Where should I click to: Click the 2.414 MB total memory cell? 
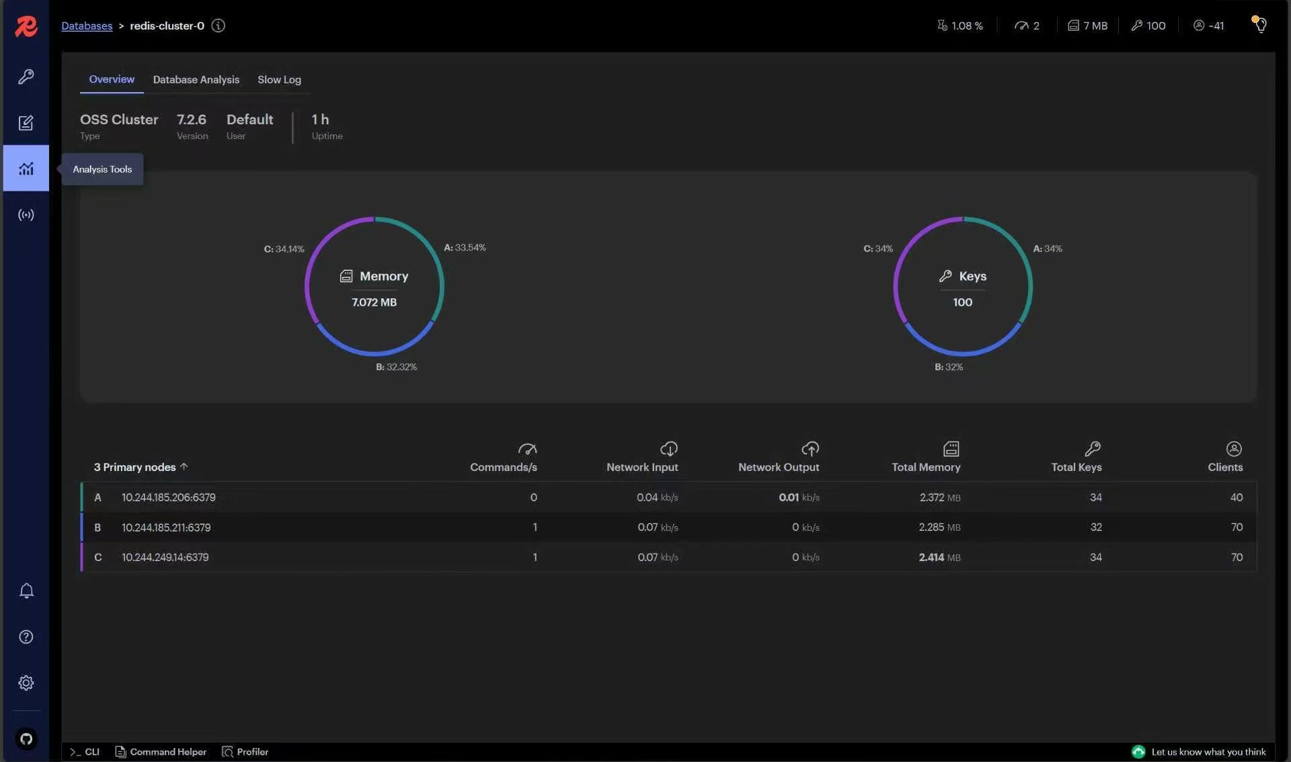click(x=939, y=557)
